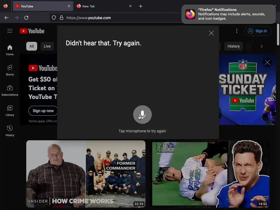The image size is (280, 210).
Task: Close the YouTube tab
Action: click(69, 6)
